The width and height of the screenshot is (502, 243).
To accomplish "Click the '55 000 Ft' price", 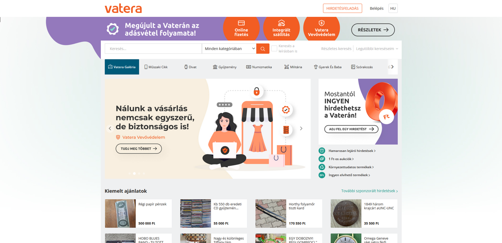I will [x=221, y=223].
